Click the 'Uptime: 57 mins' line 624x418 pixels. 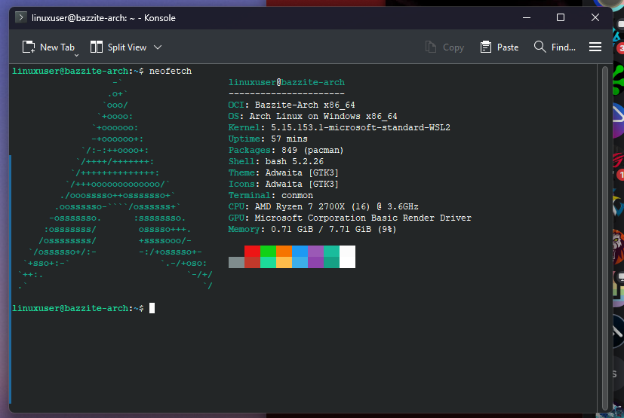click(268, 139)
